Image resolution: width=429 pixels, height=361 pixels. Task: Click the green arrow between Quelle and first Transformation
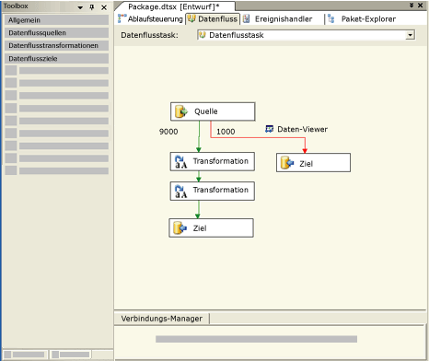(199, 136)
